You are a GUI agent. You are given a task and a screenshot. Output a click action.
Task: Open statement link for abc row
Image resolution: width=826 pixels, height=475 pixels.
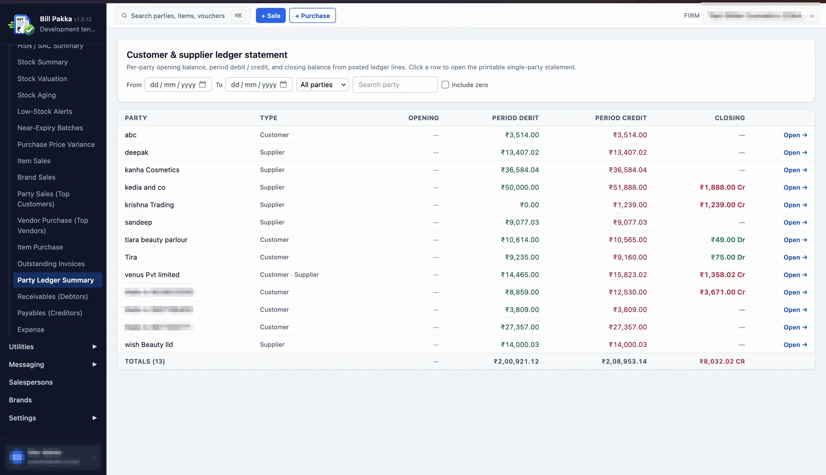[x=795, y=135]
